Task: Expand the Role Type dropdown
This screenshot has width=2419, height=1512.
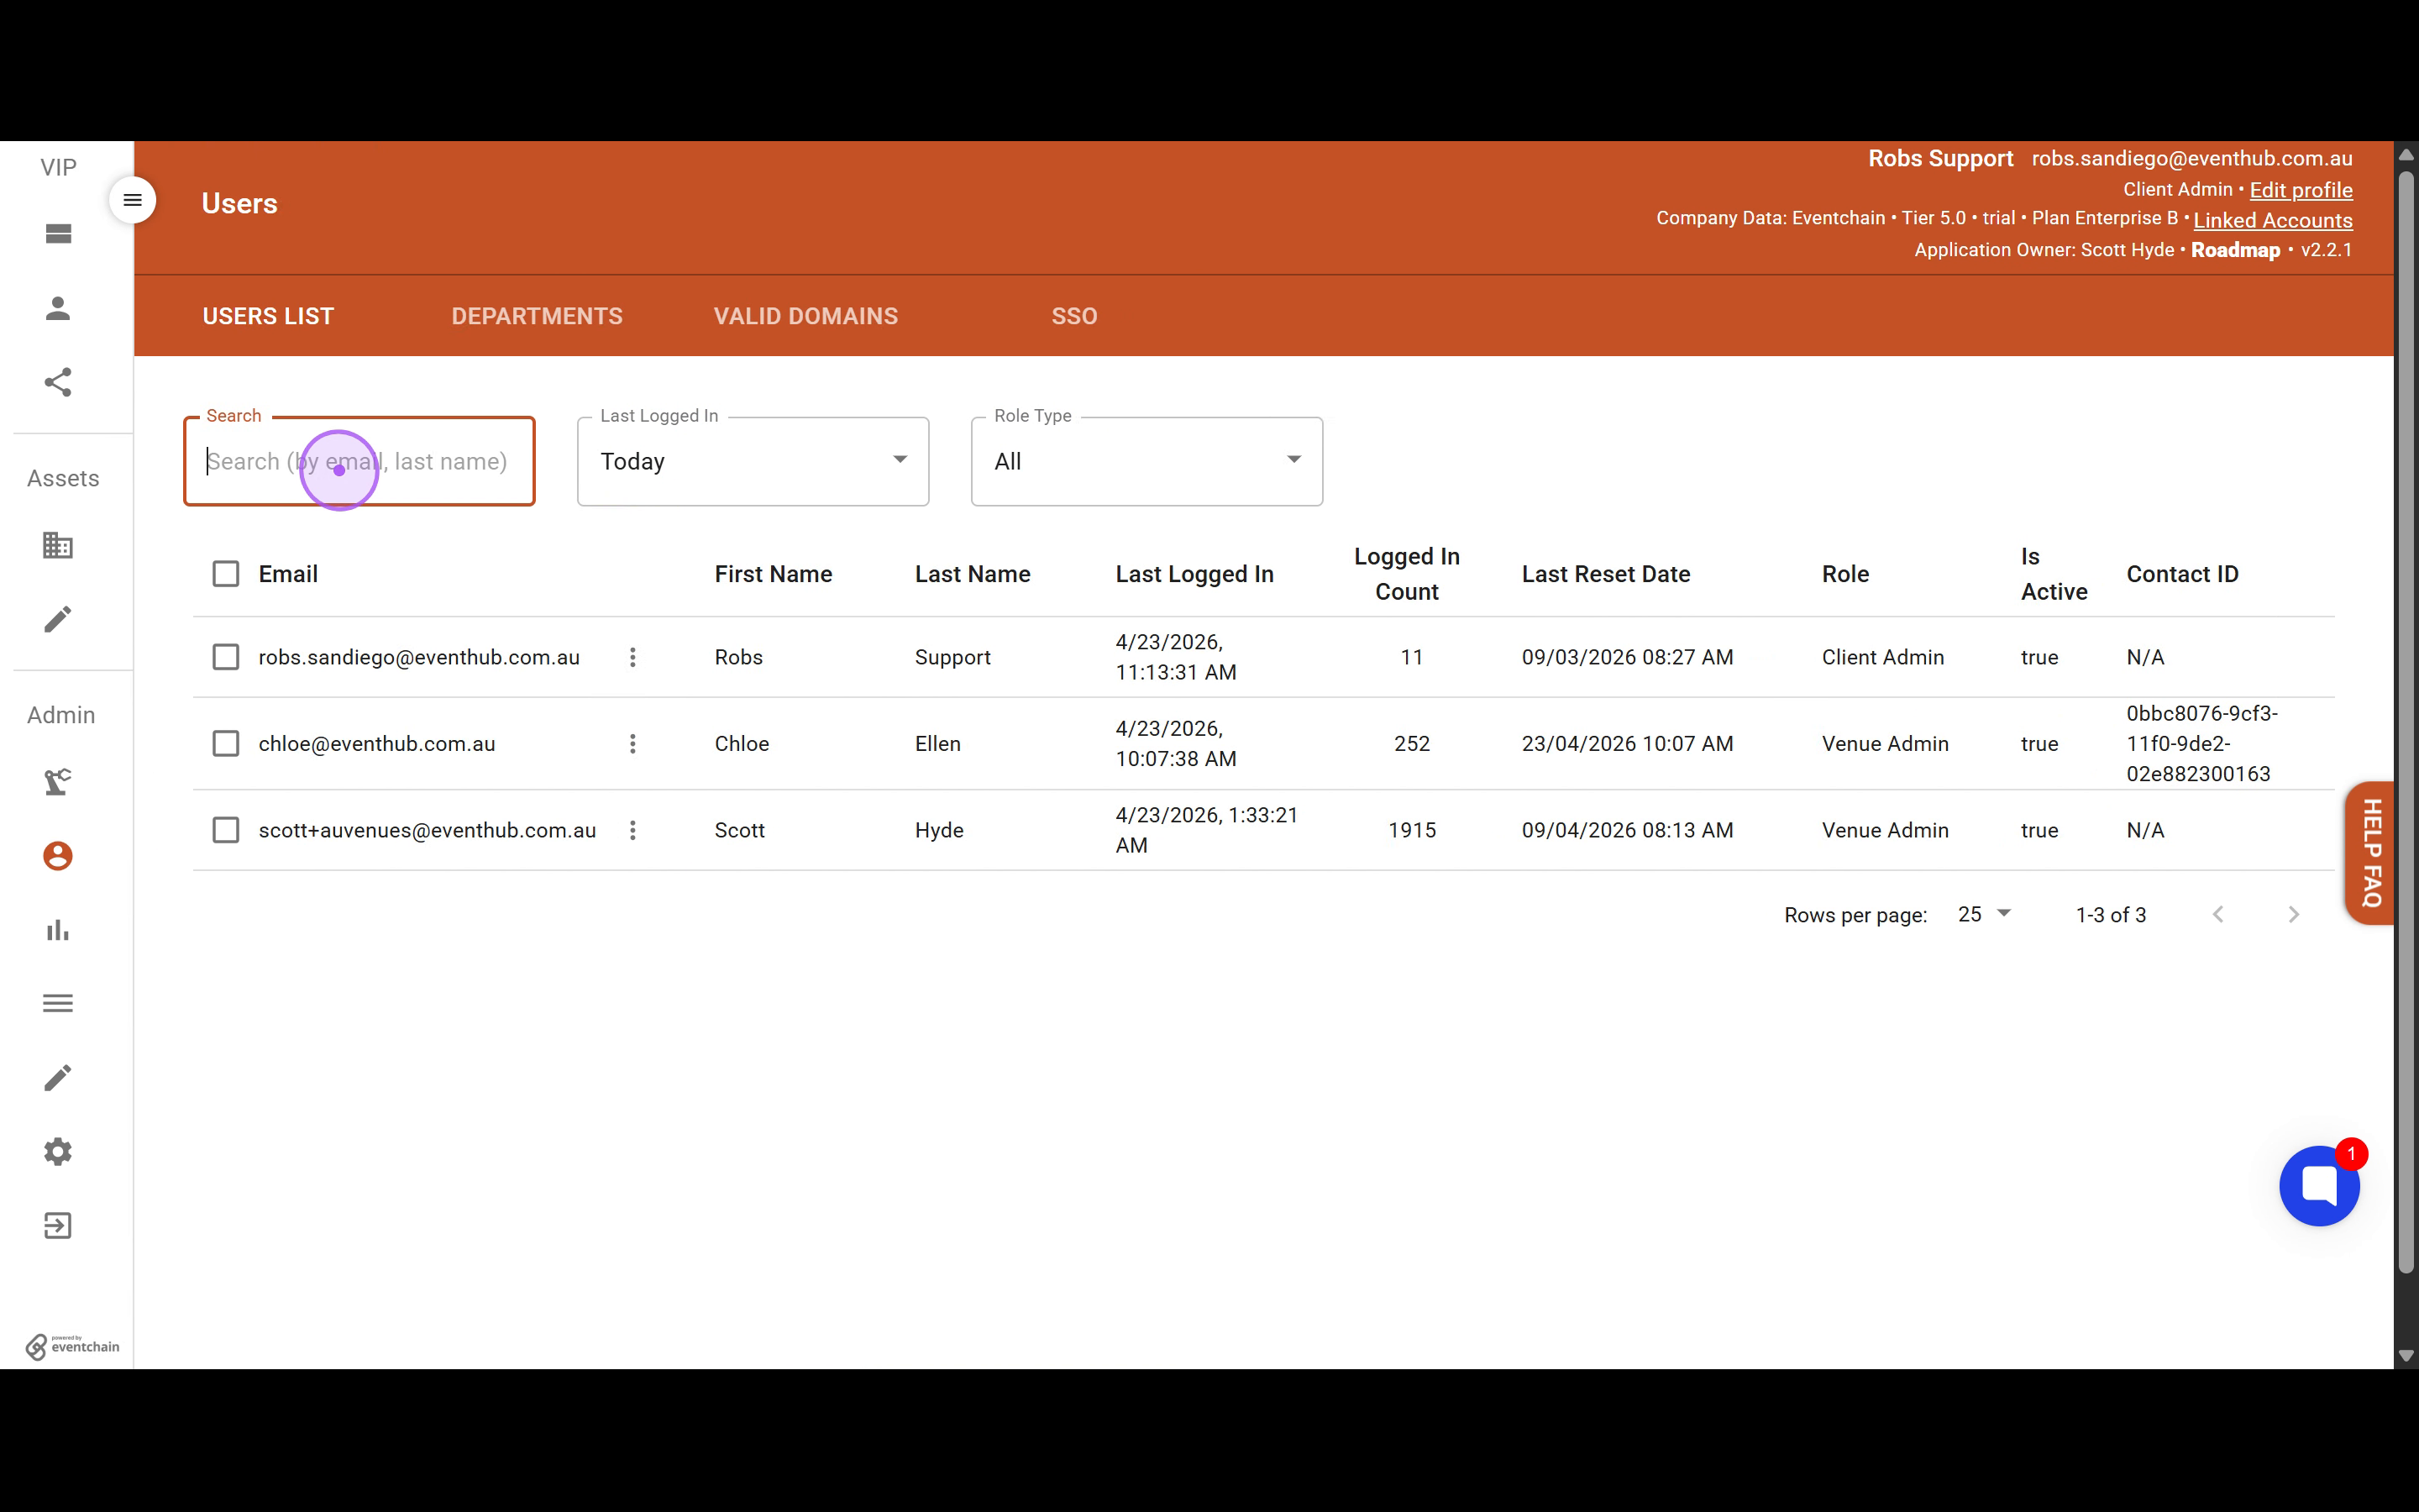Action: point(1147,462)
